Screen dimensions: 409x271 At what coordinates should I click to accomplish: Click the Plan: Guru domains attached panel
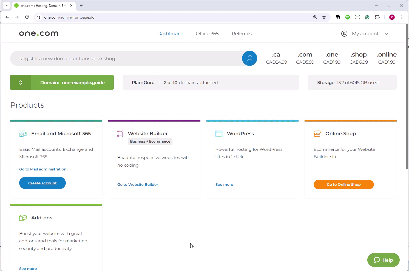click(x=211, y=83)
